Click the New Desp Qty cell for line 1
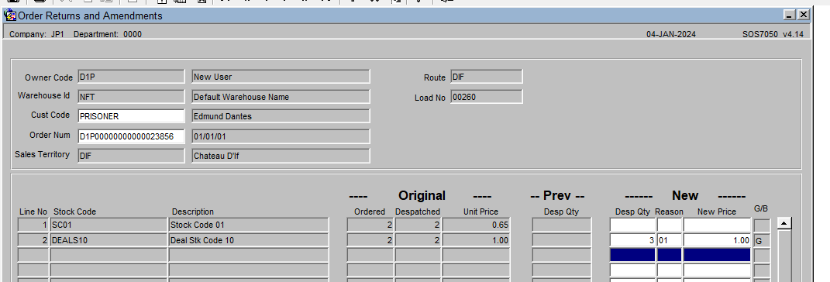The height and width of the screenshot is (282, 830). click(x=632, y=225)
